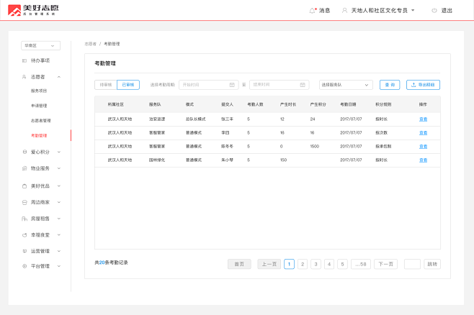Click 查看 for the 园林绿化 row
The width and height of the screenshot is (474, 315).
pyautogui.click(x=424, y=160)
